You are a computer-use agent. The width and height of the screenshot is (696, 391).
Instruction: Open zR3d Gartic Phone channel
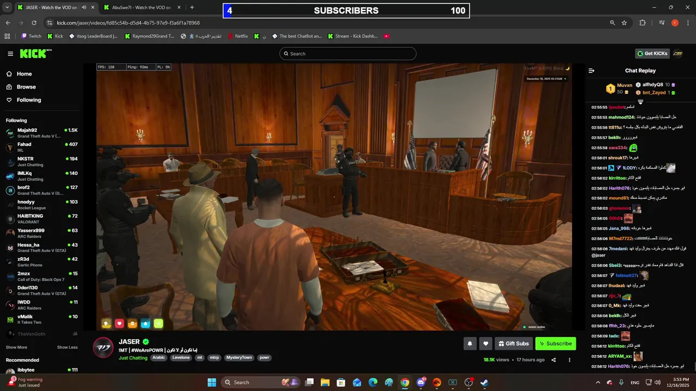click(x=42, y=262)
